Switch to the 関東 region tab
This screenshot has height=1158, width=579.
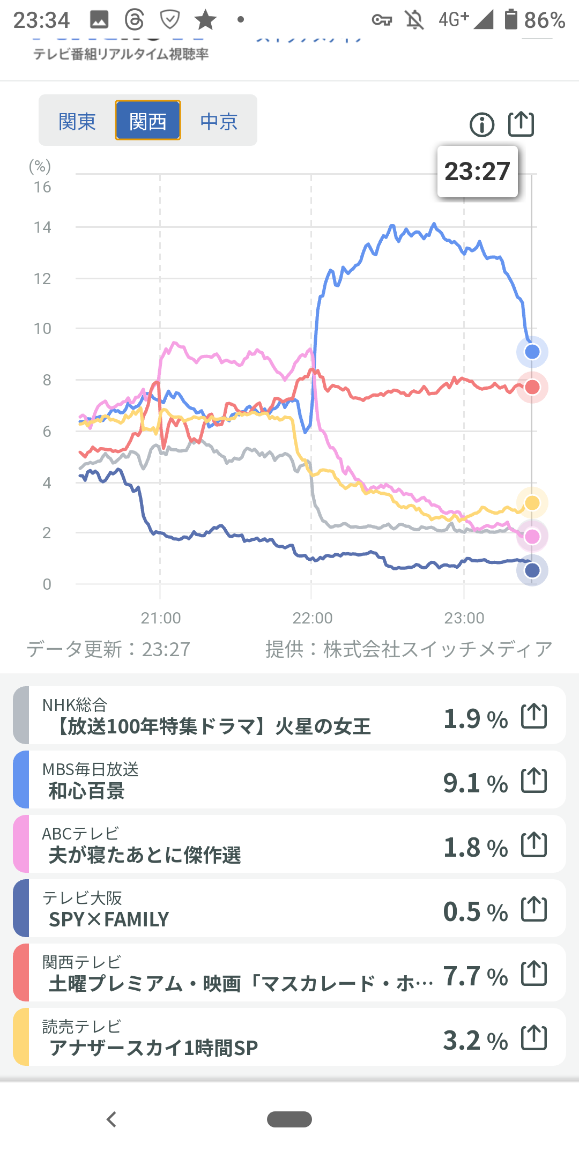[x=77, y=121]
